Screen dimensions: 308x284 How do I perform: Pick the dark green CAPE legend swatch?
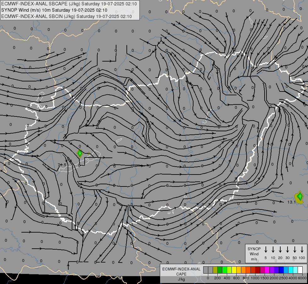tap(220, 270)
